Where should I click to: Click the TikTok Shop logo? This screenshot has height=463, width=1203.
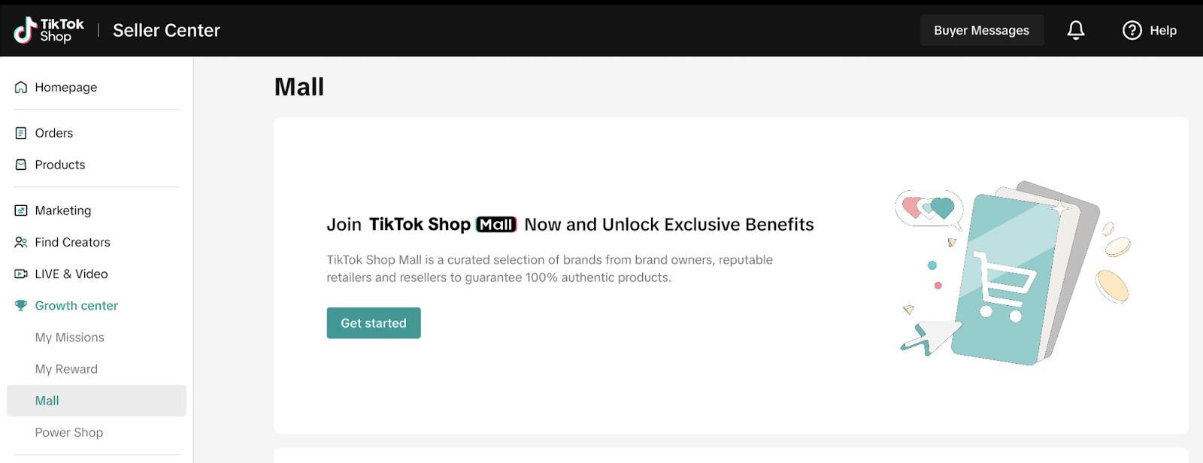tap(47, 30)
